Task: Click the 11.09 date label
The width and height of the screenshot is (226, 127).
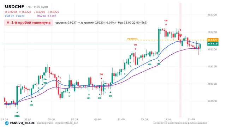Action: 121,119
